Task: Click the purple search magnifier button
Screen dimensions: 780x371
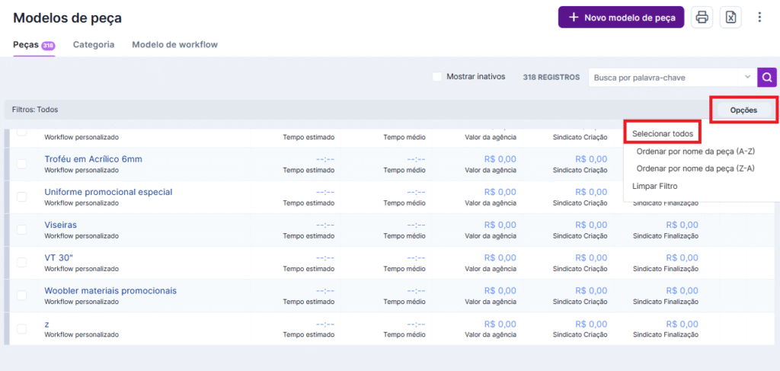Action: pos(766,77)
